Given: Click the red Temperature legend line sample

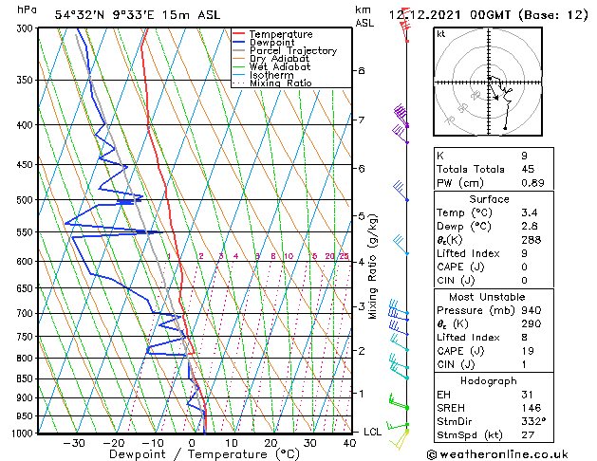Looking at the screenshot, I should (238, 34).
